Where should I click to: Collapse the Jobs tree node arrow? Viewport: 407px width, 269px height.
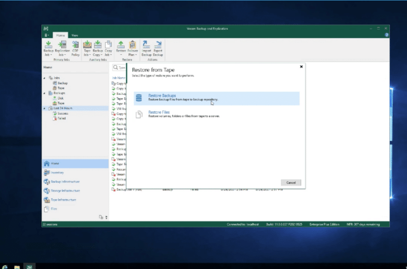tap(44, 78)
